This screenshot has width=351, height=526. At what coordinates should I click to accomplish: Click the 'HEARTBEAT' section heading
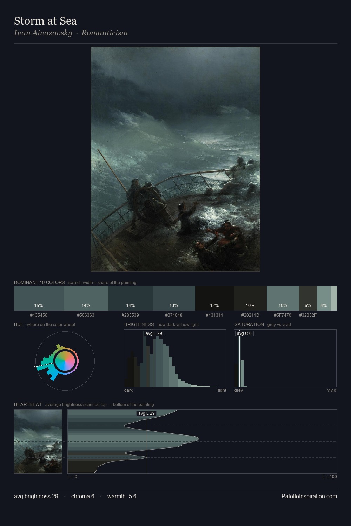[28, 404]
